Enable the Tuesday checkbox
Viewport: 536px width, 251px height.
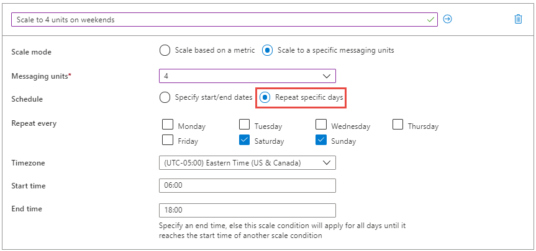pyautogui.click(x=245, y=125)
